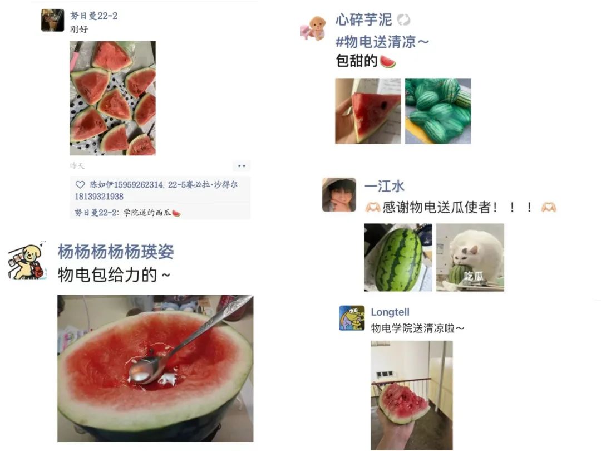
Task: View the watermelon half with spoon photo
Action: [x=155, y=368]
